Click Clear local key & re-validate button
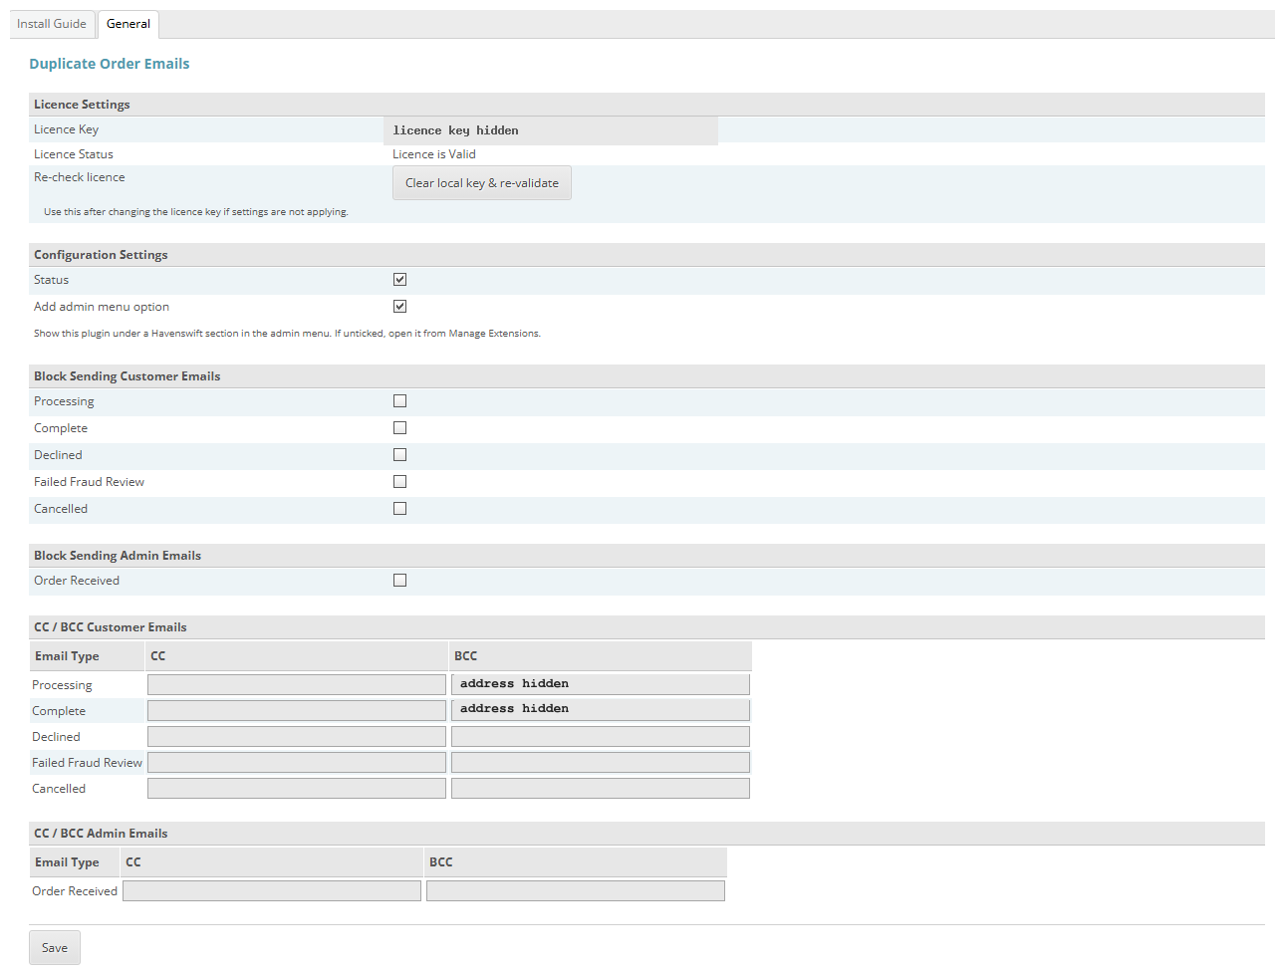The width and height of the screenshot is (1285, 975). point(482,183)
